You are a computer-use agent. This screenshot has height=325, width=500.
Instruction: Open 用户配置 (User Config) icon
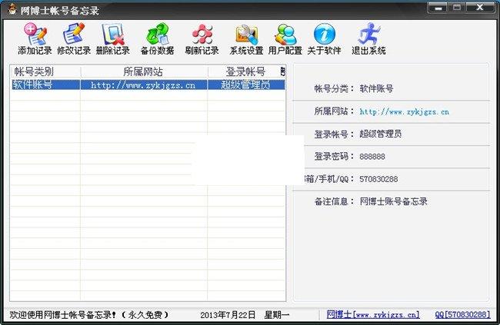coord(285,38)
